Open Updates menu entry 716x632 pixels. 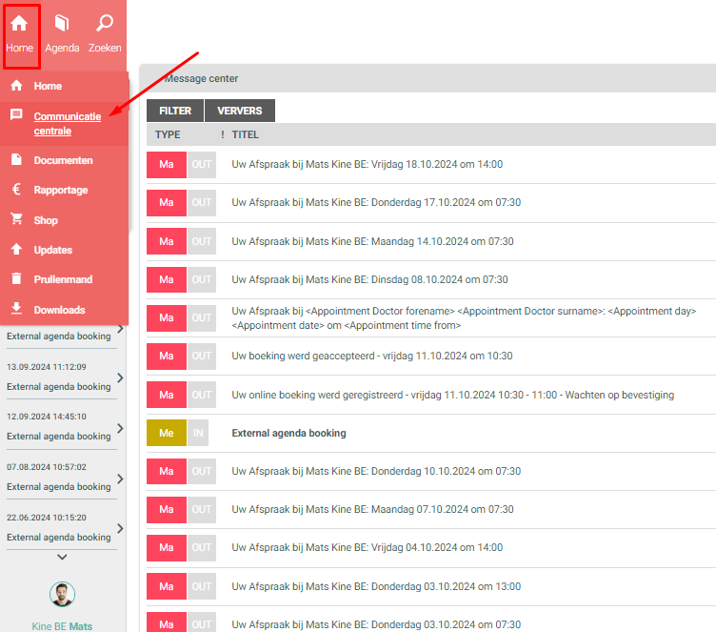tap(53, 250)
